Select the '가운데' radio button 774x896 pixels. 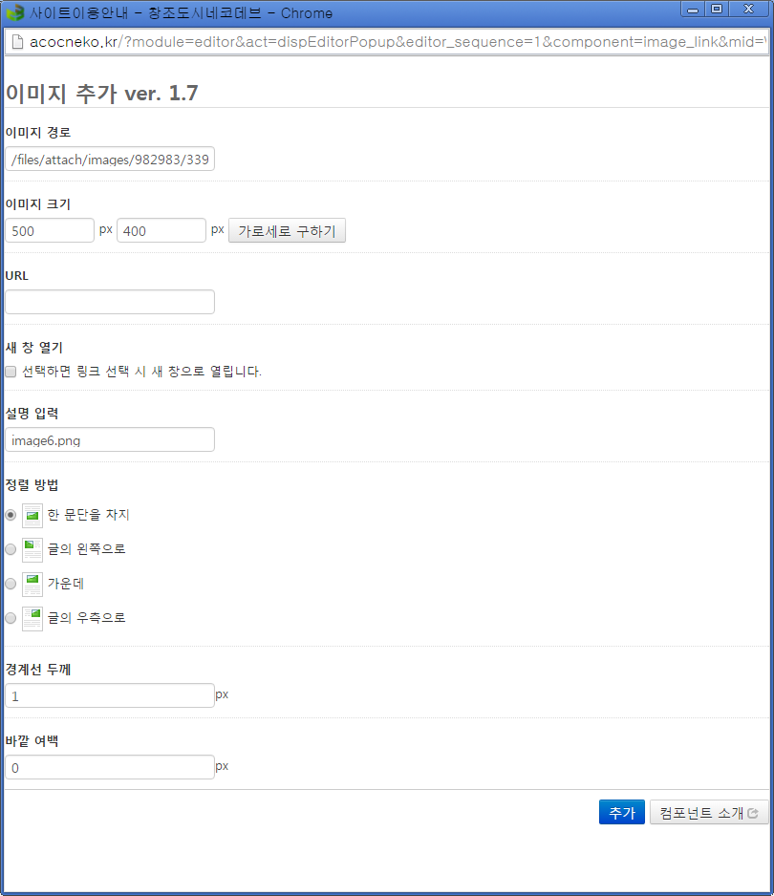tap(11, 584)
